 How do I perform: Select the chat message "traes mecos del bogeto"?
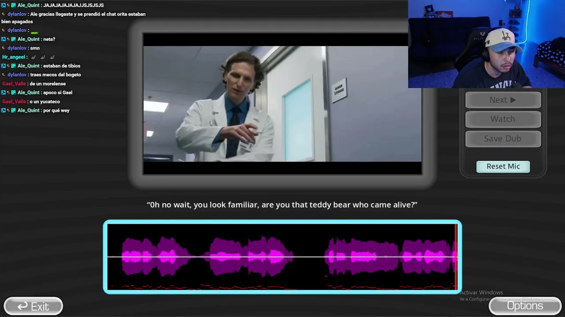[55, 75]
